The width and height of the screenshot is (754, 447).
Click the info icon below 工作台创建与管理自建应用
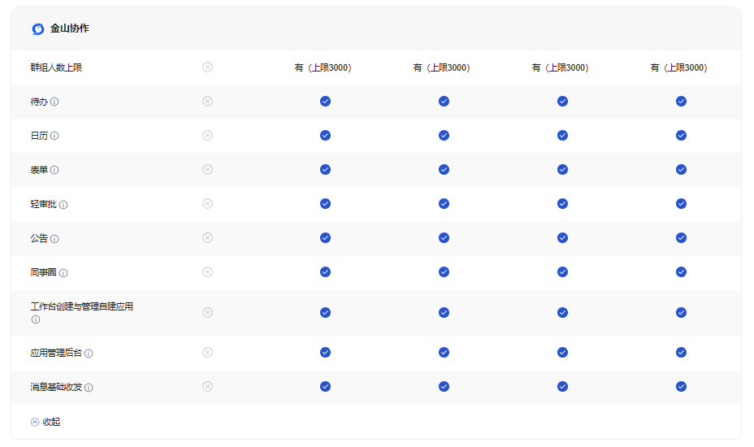[x=36, y=319]
